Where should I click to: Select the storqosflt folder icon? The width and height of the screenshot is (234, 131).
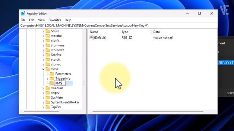[48, 50]
